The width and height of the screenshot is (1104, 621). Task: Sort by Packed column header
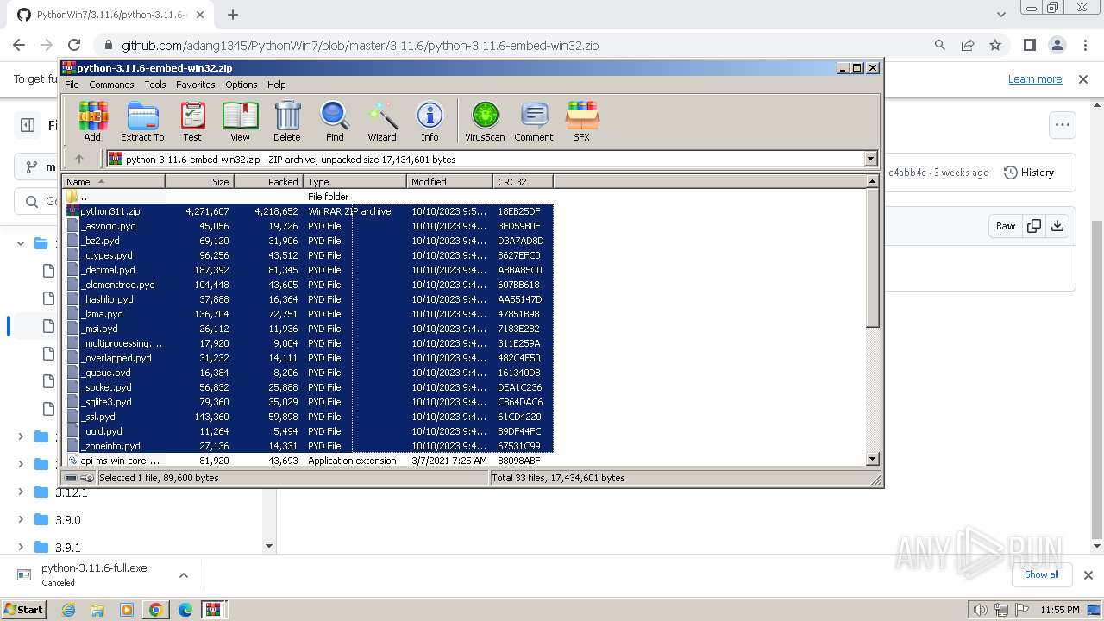269,181
